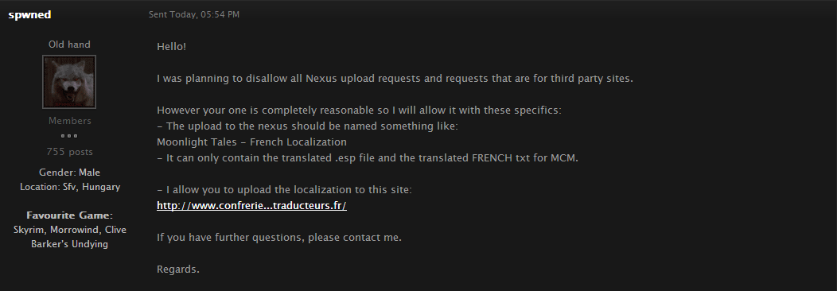Open the spwned username profile
The width and height of the screenshot is (837, 291).
[30, 14]
